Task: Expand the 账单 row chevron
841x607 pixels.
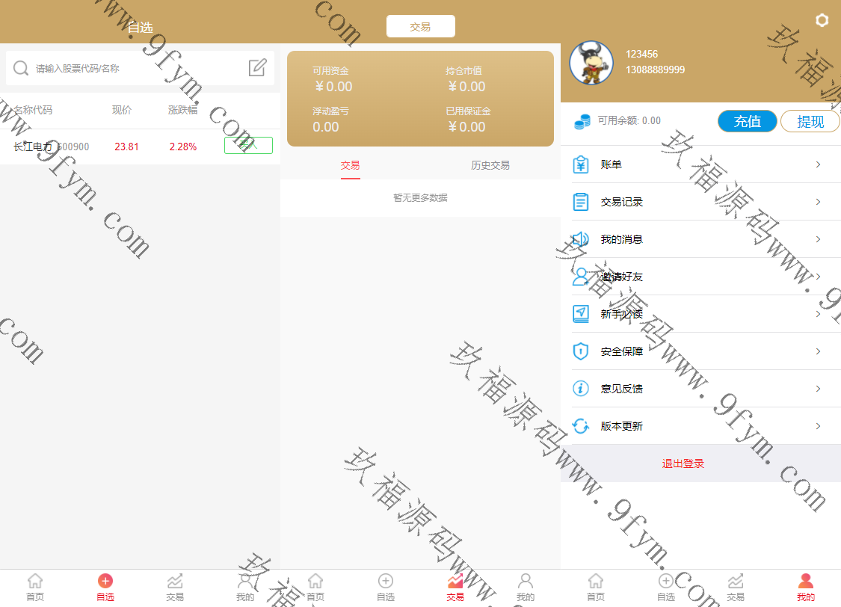Action: pos(819,164)
